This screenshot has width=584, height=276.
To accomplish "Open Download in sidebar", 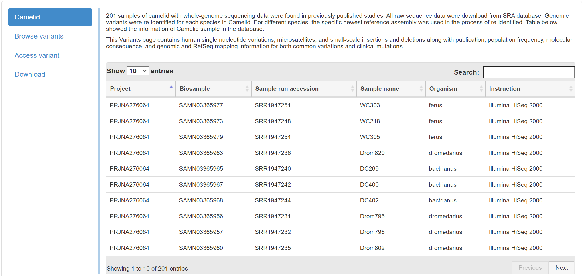I will (x=30, y=74).
